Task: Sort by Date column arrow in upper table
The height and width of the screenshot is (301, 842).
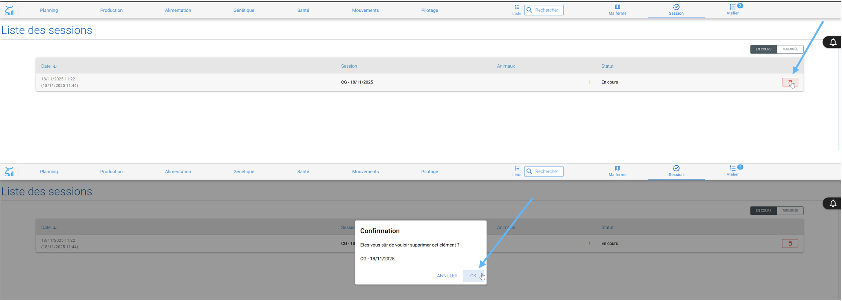Action: tap(55, 67)
